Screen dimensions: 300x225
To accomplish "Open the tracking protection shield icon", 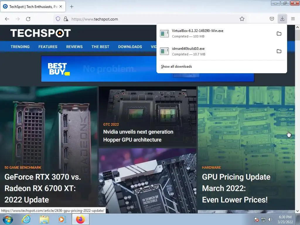I will (x=58, y=19).
